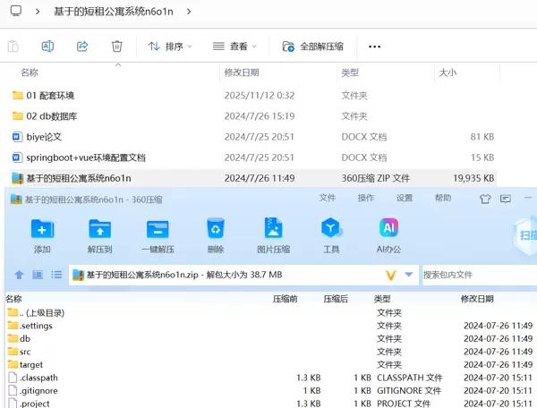
Task: Click the Explorer share icon in toolbar
Action: click(x=82, y=46)
